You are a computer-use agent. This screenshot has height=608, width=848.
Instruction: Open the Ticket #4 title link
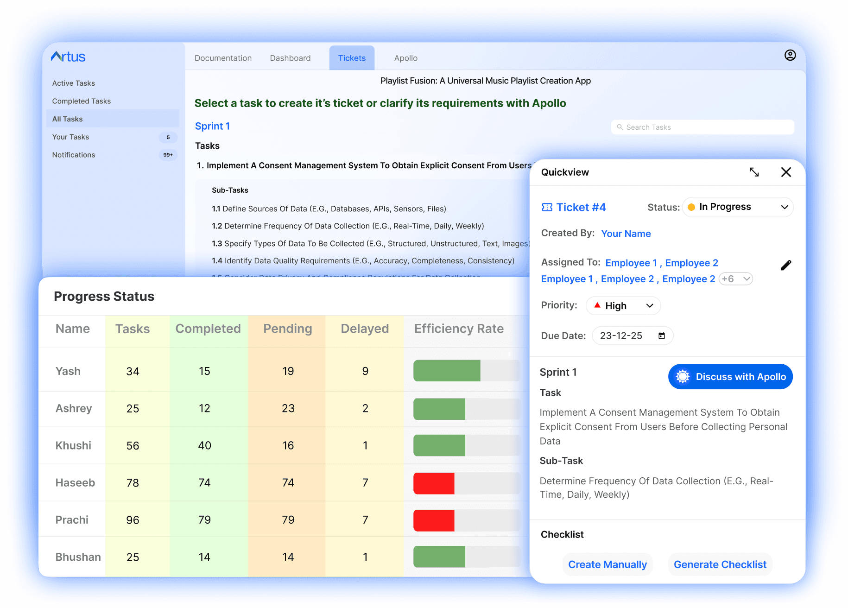tap(581, 207)
